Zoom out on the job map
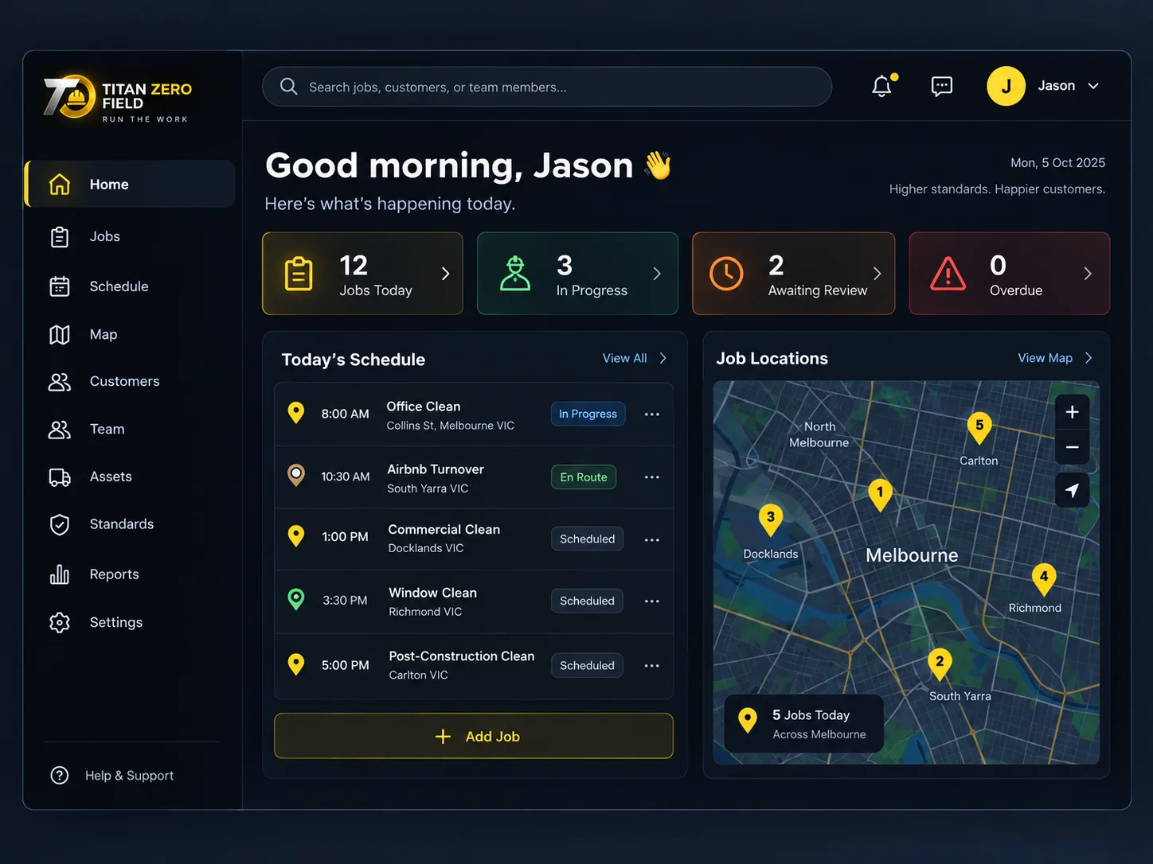 point(1072,447)
